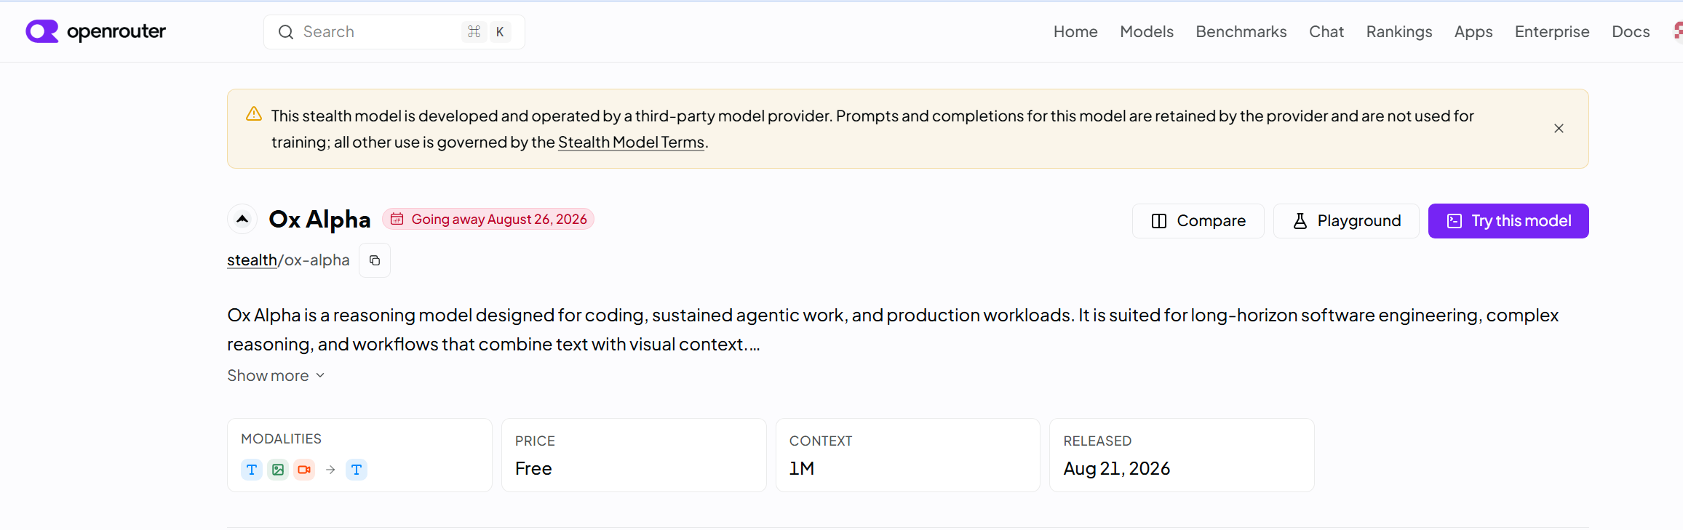
Task: Open the Playground button
Action: tap(1346, 221)
